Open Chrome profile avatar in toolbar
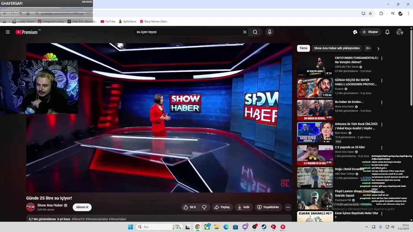 click(400, 14)
